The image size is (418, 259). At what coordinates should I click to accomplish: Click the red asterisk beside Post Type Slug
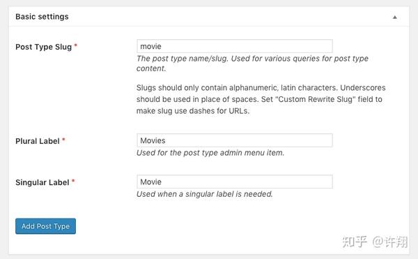76,45
